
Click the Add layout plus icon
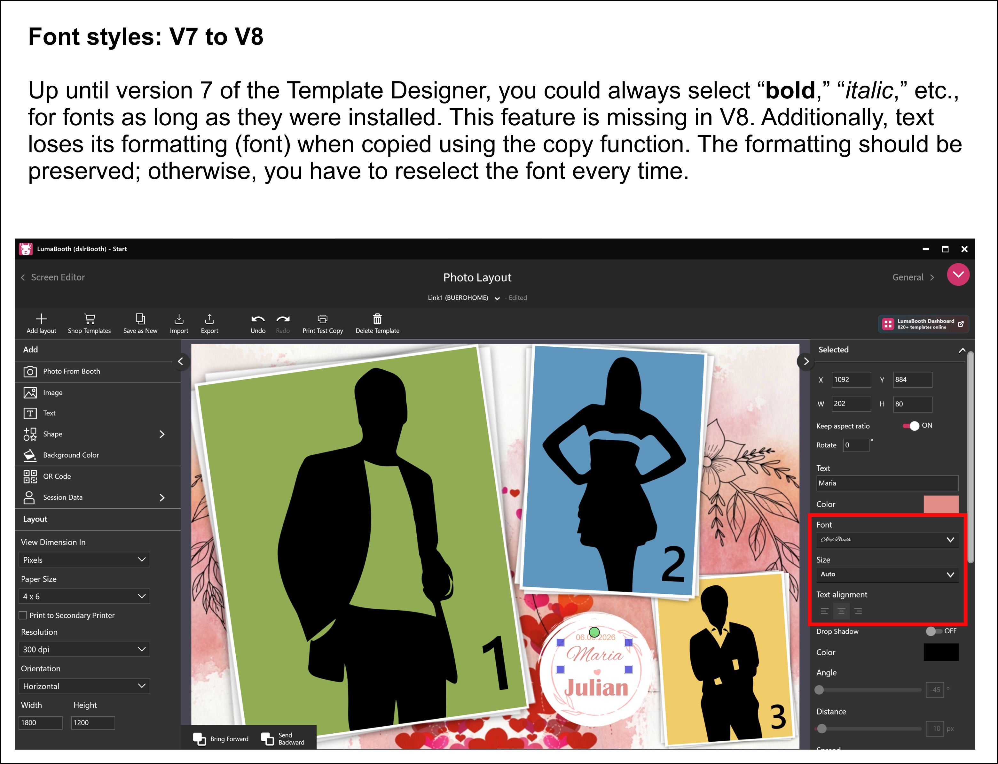tap(42, 319)
